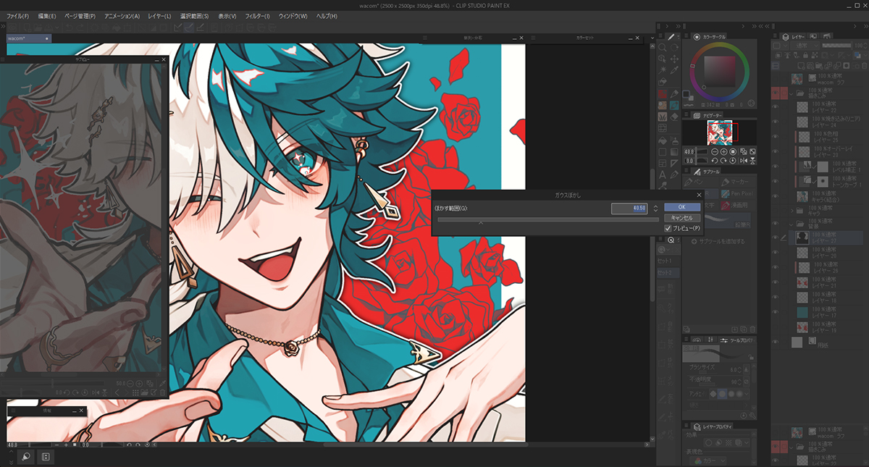Rotate canvas right in Navigator
The height and width of the screenshot is (467, 869).
tap(723, 161)
